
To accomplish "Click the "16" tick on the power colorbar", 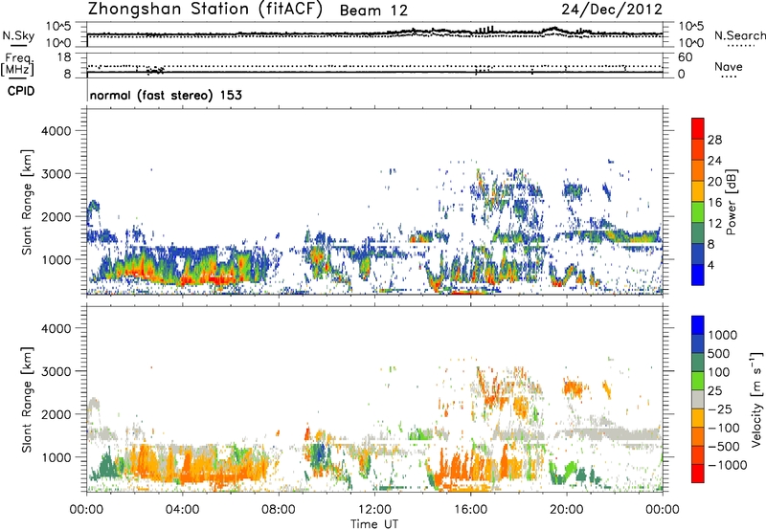I will 714,203.
